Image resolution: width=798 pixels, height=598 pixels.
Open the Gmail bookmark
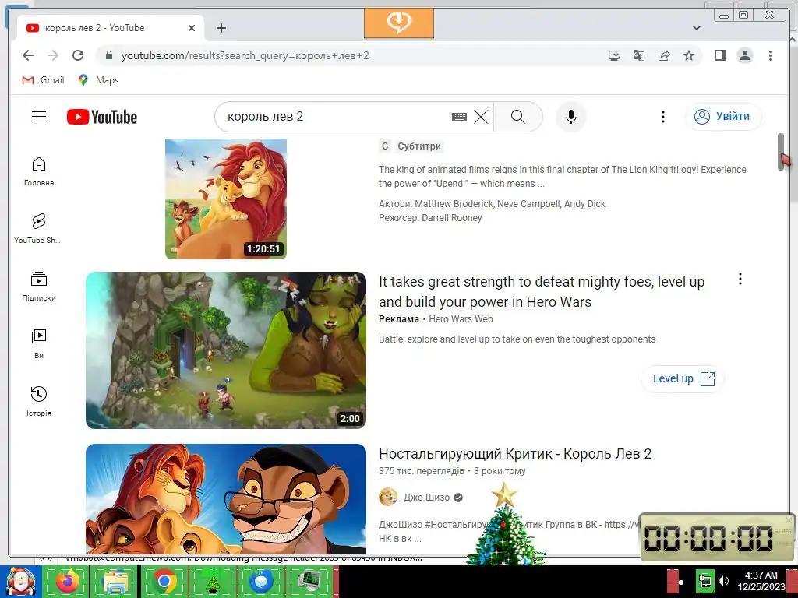pos(43,80)
